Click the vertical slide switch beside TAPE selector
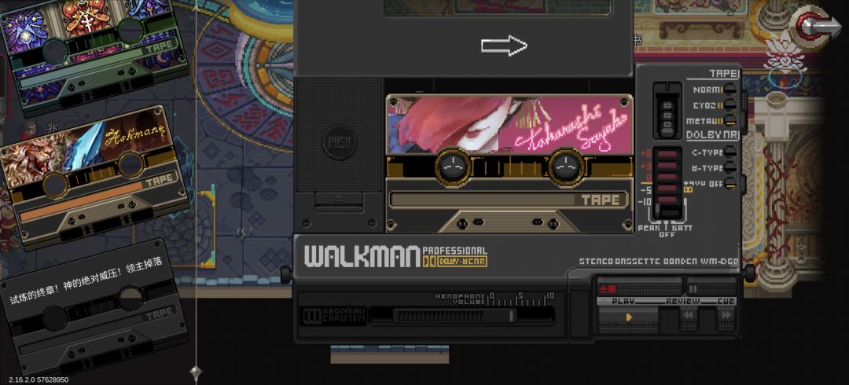849x385 pixels. [667, 111]
